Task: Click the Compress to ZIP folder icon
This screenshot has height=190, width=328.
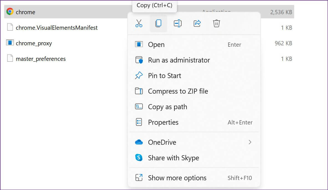Action: point(139,91)
